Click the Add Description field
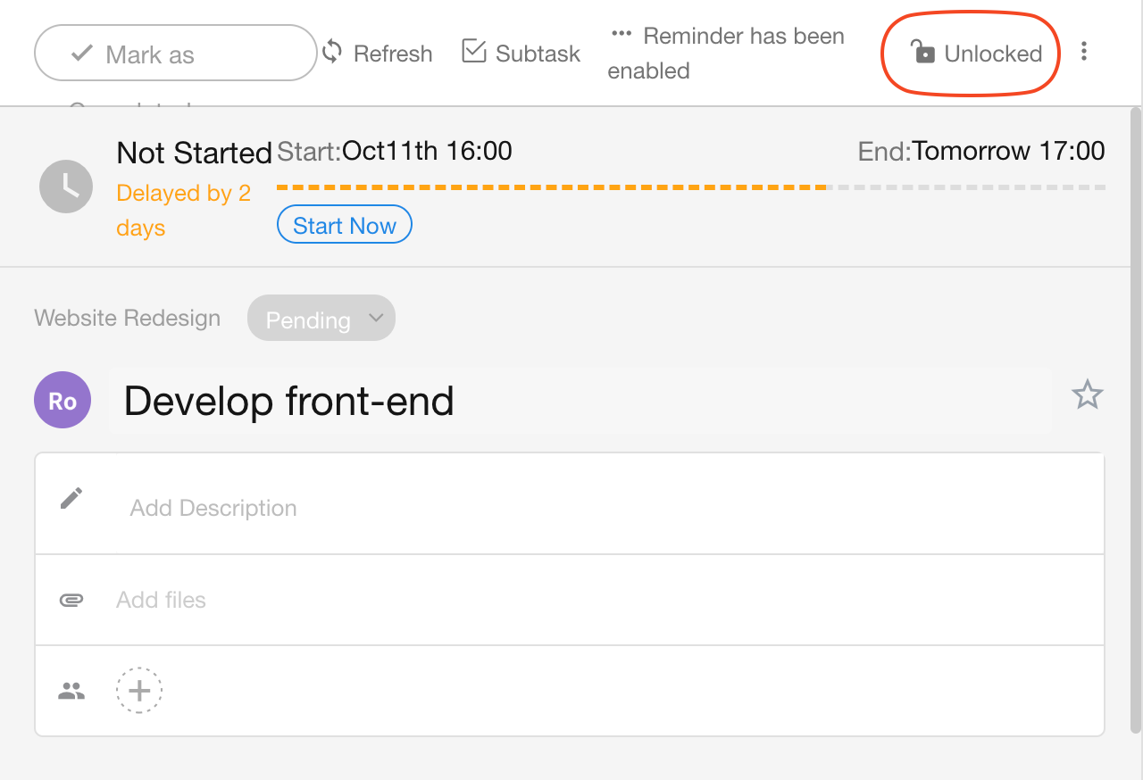1143x780 pixels. [213, 508]
